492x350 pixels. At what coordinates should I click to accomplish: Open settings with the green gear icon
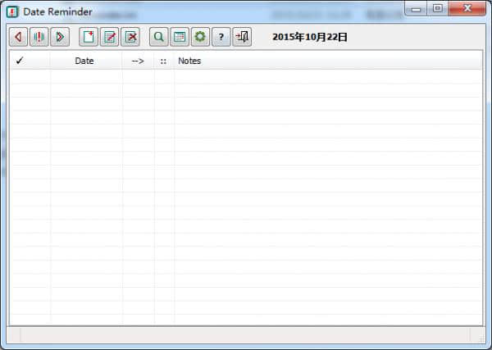[200, 37]
